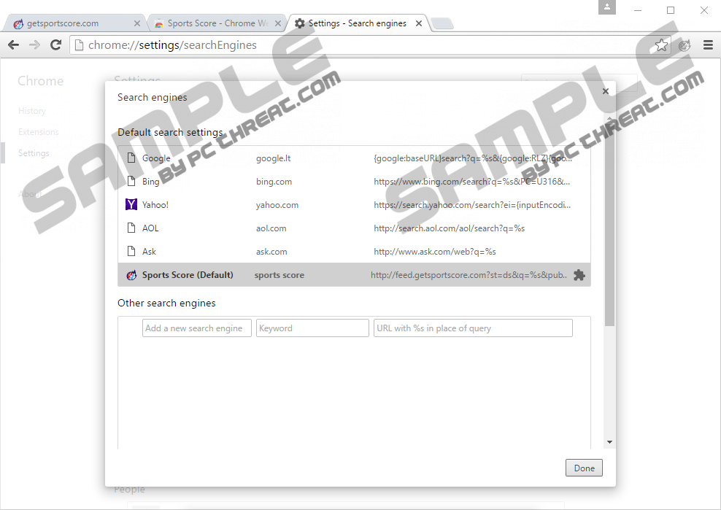Select the AOL search engine name

(150, 228)
